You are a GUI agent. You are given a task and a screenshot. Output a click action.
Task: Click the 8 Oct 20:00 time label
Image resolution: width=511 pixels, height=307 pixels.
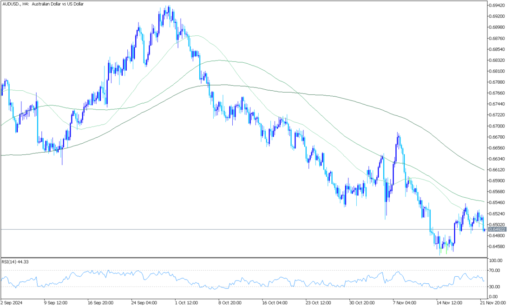[x=230, y=303]
